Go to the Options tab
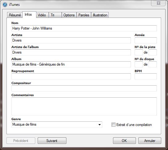 pyautogui.click(x=69, y=15)
